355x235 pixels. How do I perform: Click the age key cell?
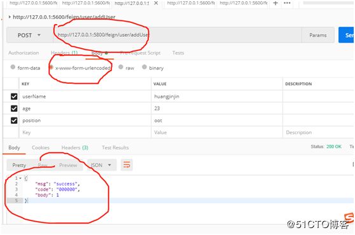pos(85,109)
